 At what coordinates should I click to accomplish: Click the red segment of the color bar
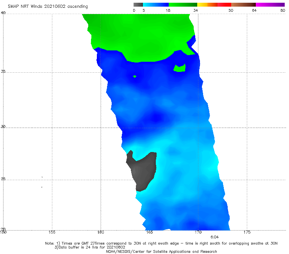[x=224, y=5]
